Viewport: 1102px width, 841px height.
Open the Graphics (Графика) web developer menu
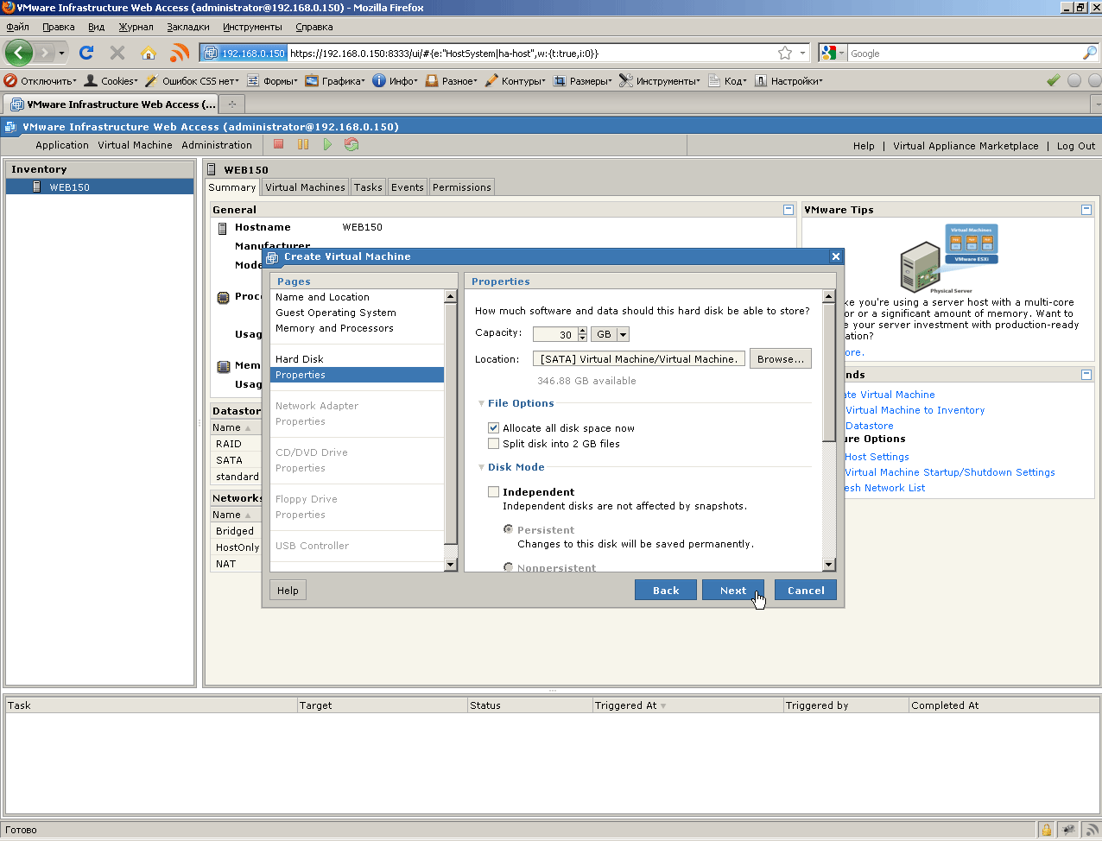[x=335, y=80]
